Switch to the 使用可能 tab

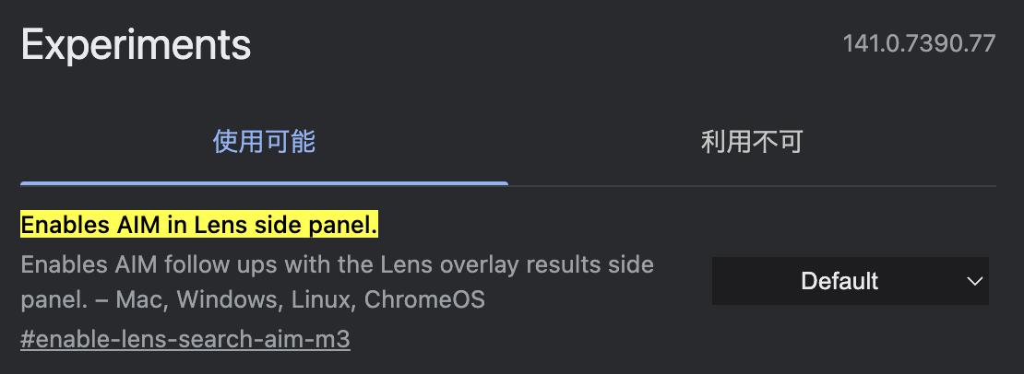click(264, 142)
